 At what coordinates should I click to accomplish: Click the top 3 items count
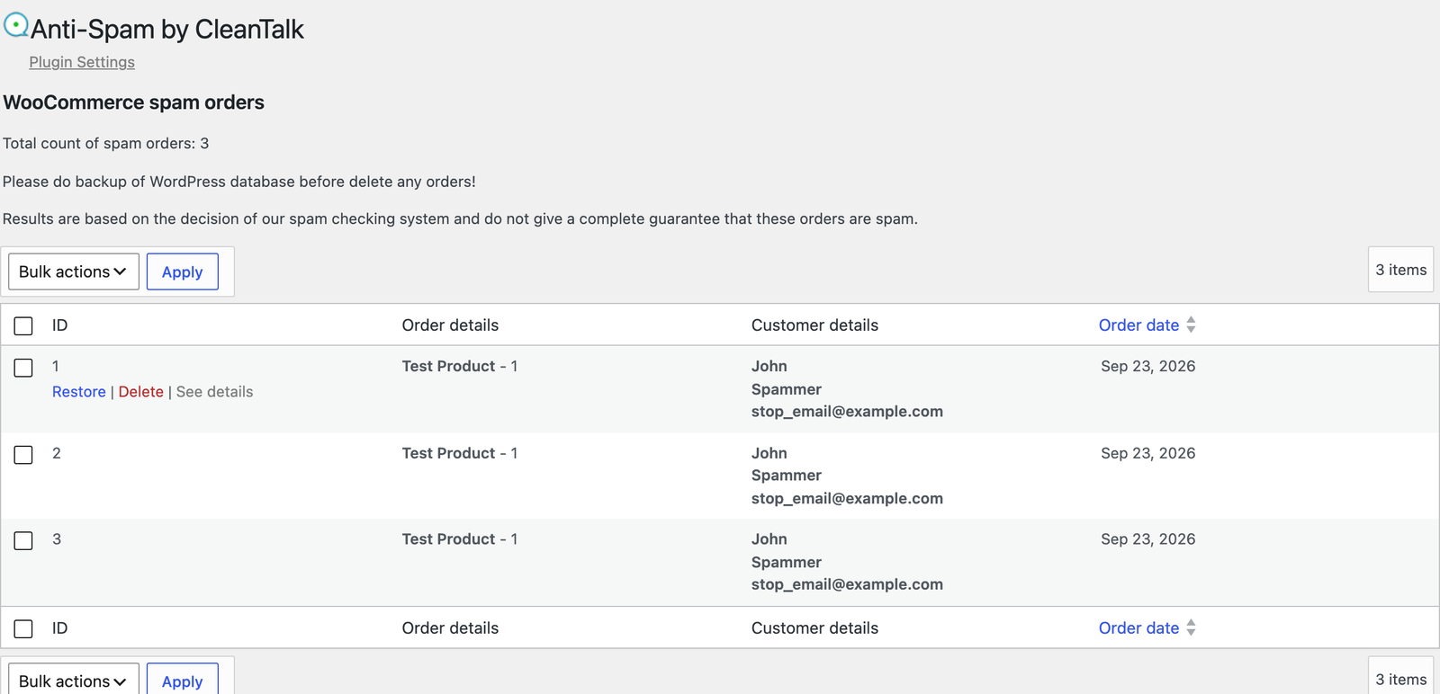point(1401,270)
